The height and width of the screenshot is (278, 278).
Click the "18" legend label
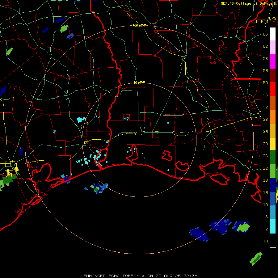(265, 180)
